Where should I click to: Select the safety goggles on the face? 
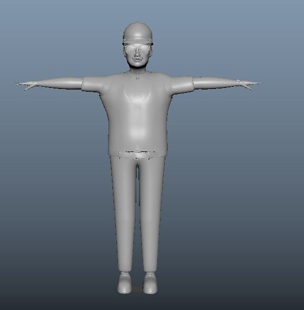click(x=137, y=49)
